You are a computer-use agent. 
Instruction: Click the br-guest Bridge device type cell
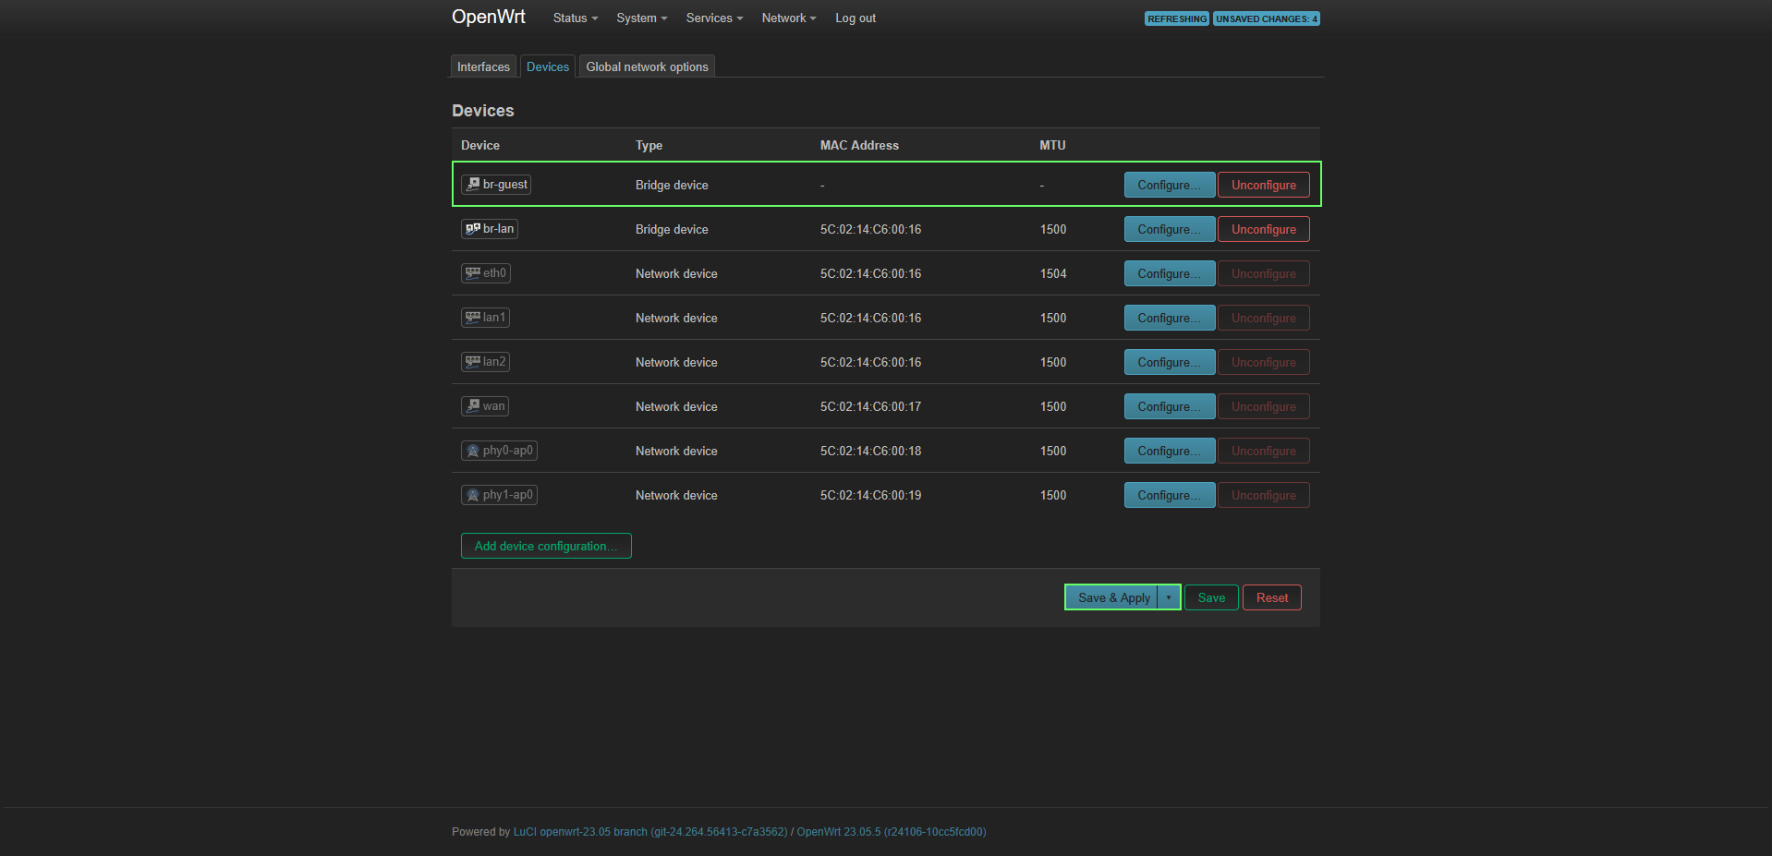(672, 185)
